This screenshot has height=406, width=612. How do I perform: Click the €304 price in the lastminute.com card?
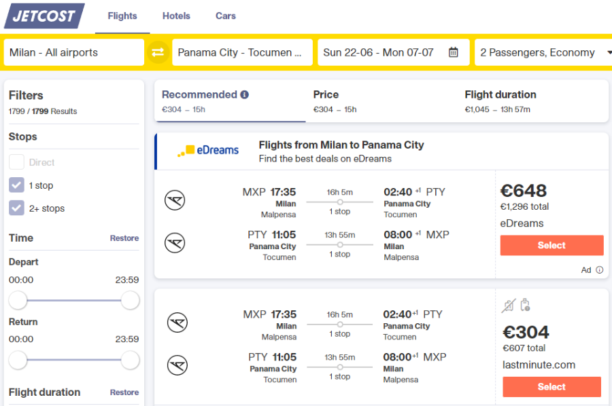pos(526,333)
